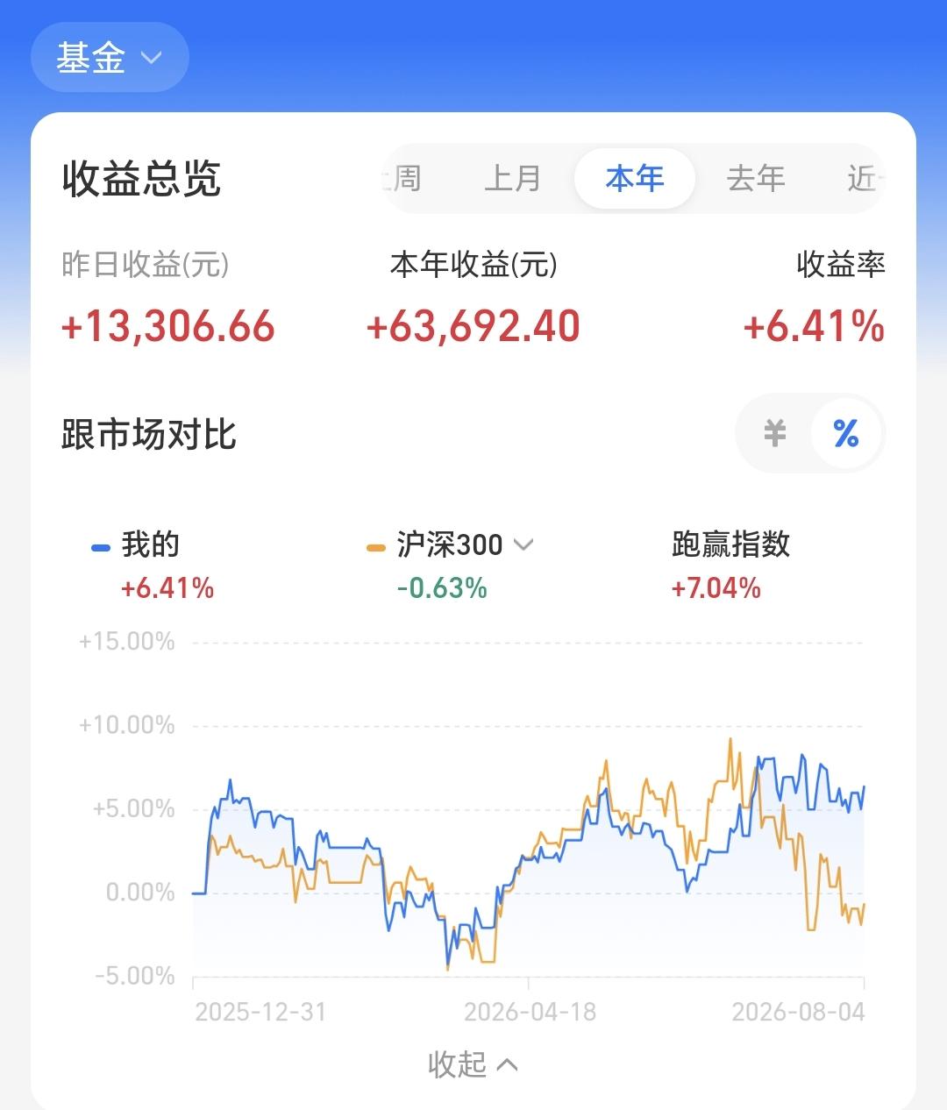Switch to the 去年 tab
This screenshot has width=947, height=1110.
point(756,179)
